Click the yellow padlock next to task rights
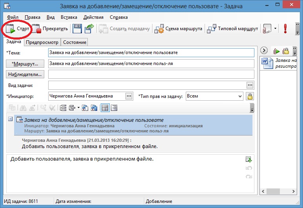Viewport: 303px width, 208px height. click(249, 96)
